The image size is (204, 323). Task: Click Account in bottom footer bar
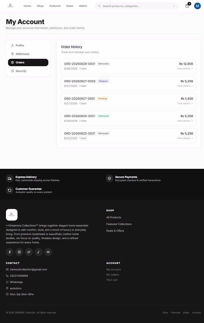coord(196,312)
